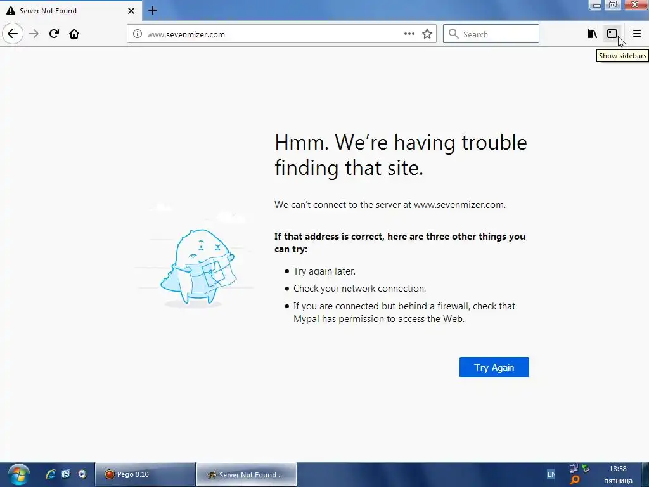Click the magnifier in search box

point(454,34)
